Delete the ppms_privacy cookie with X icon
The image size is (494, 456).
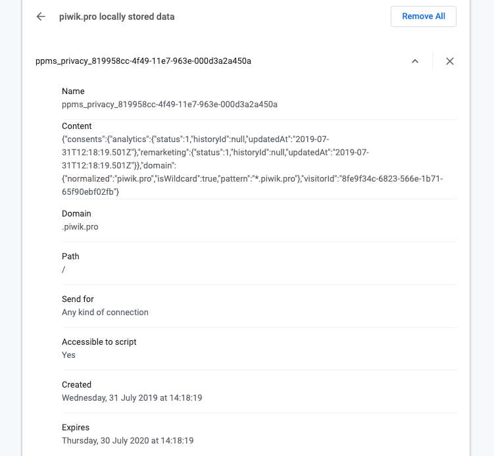450,61
